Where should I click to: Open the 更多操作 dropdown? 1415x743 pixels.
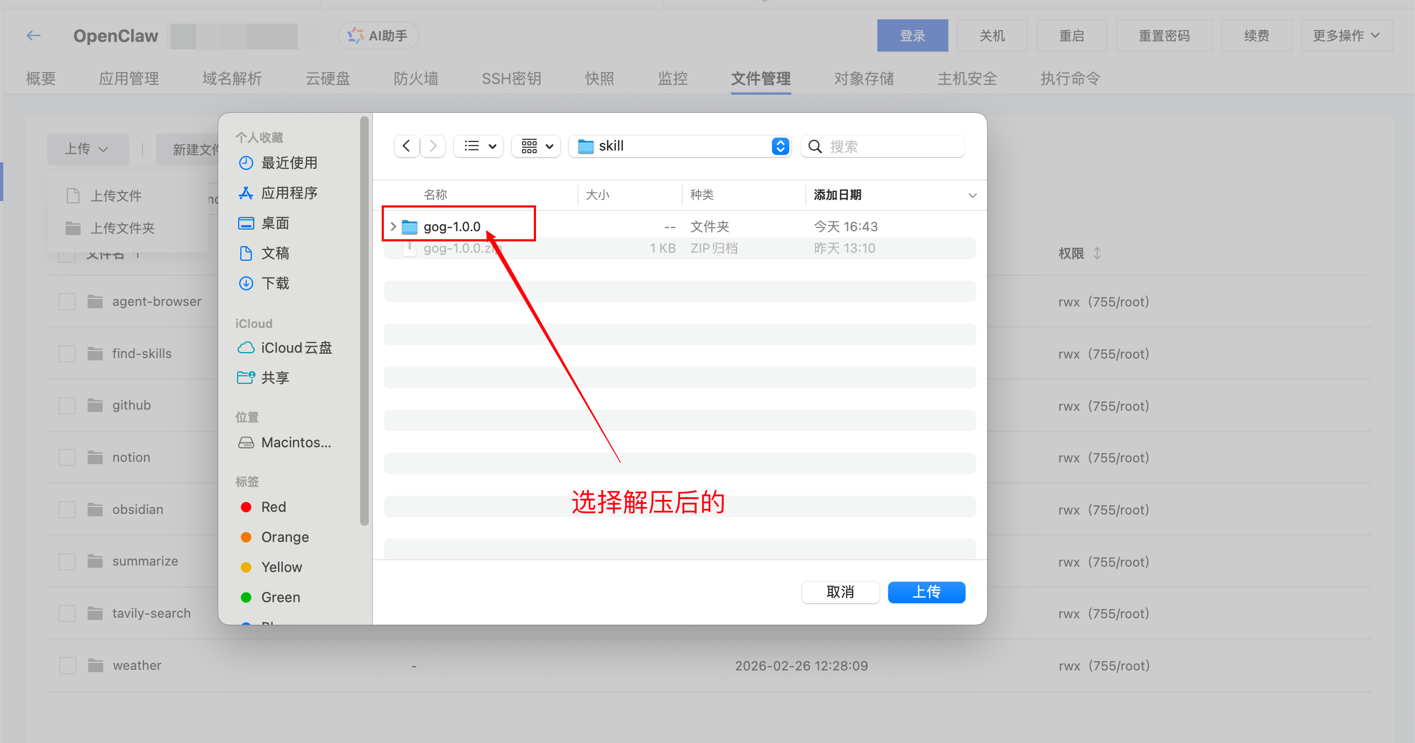(1346, 35)
